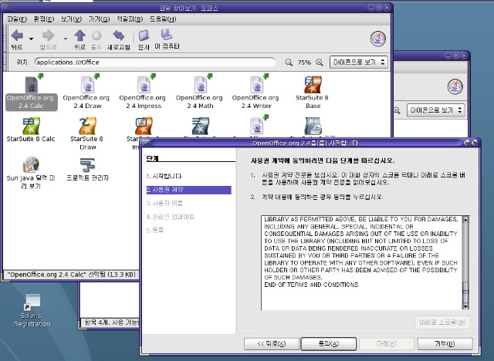Open the View (보기) menu
Viewport: 494px width, 361px height.
(71, 19)
